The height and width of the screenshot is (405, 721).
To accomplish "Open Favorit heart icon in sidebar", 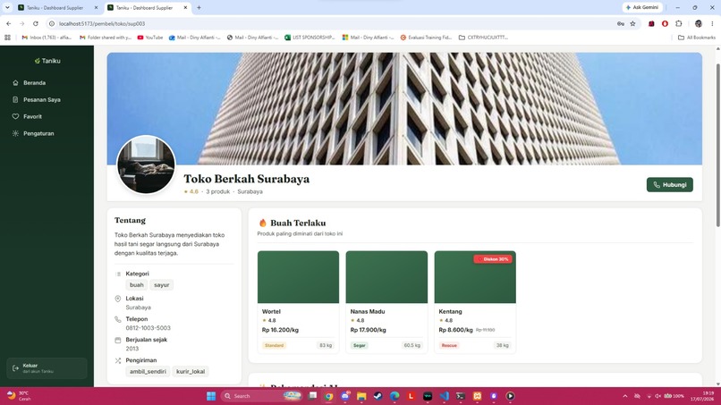I will [x=15, y=117].
